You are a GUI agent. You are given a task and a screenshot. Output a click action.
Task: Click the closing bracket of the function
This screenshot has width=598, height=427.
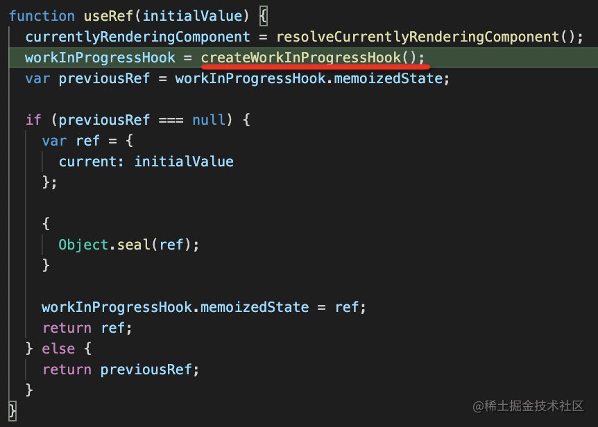(12, 411)
